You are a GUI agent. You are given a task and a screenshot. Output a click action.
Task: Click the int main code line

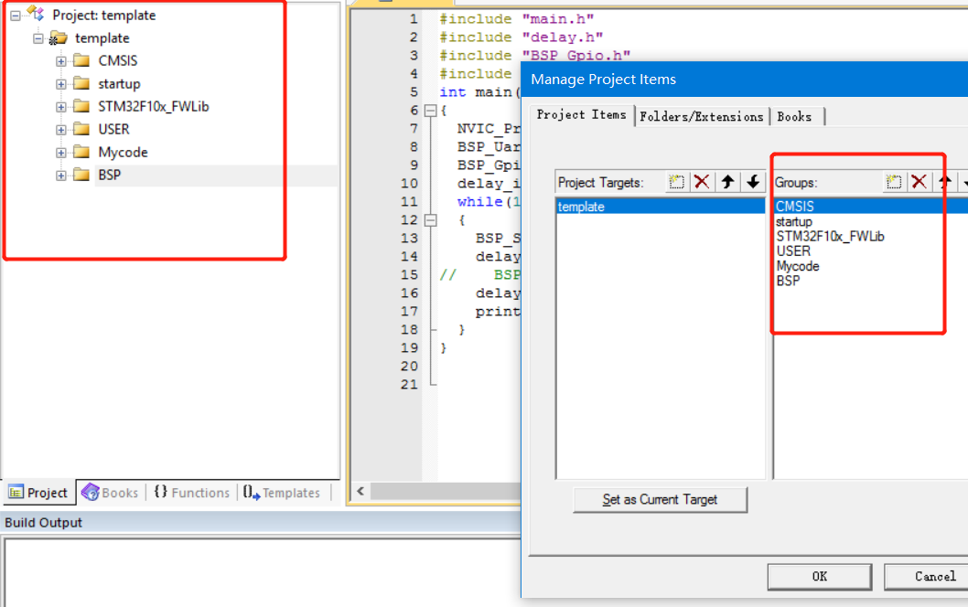click(479, 92)
